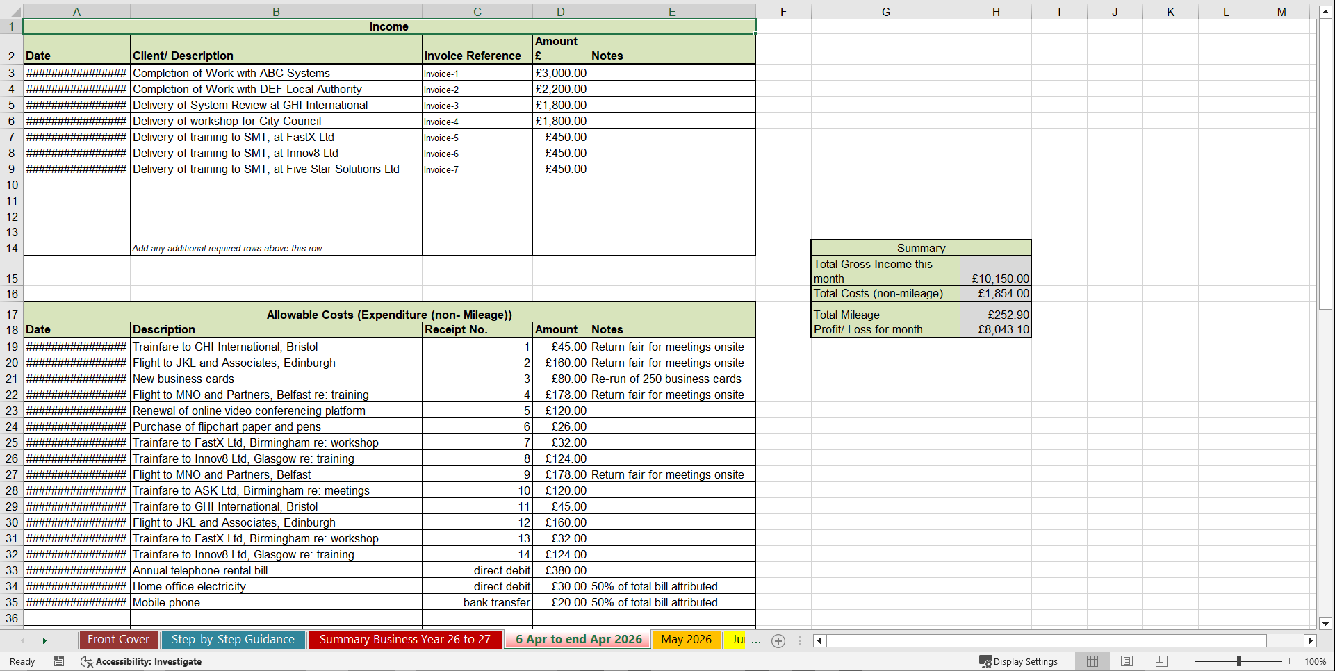1335x671 pixels.
Task: Click the 100% zoom level
Action: (x=1315, y=661)
